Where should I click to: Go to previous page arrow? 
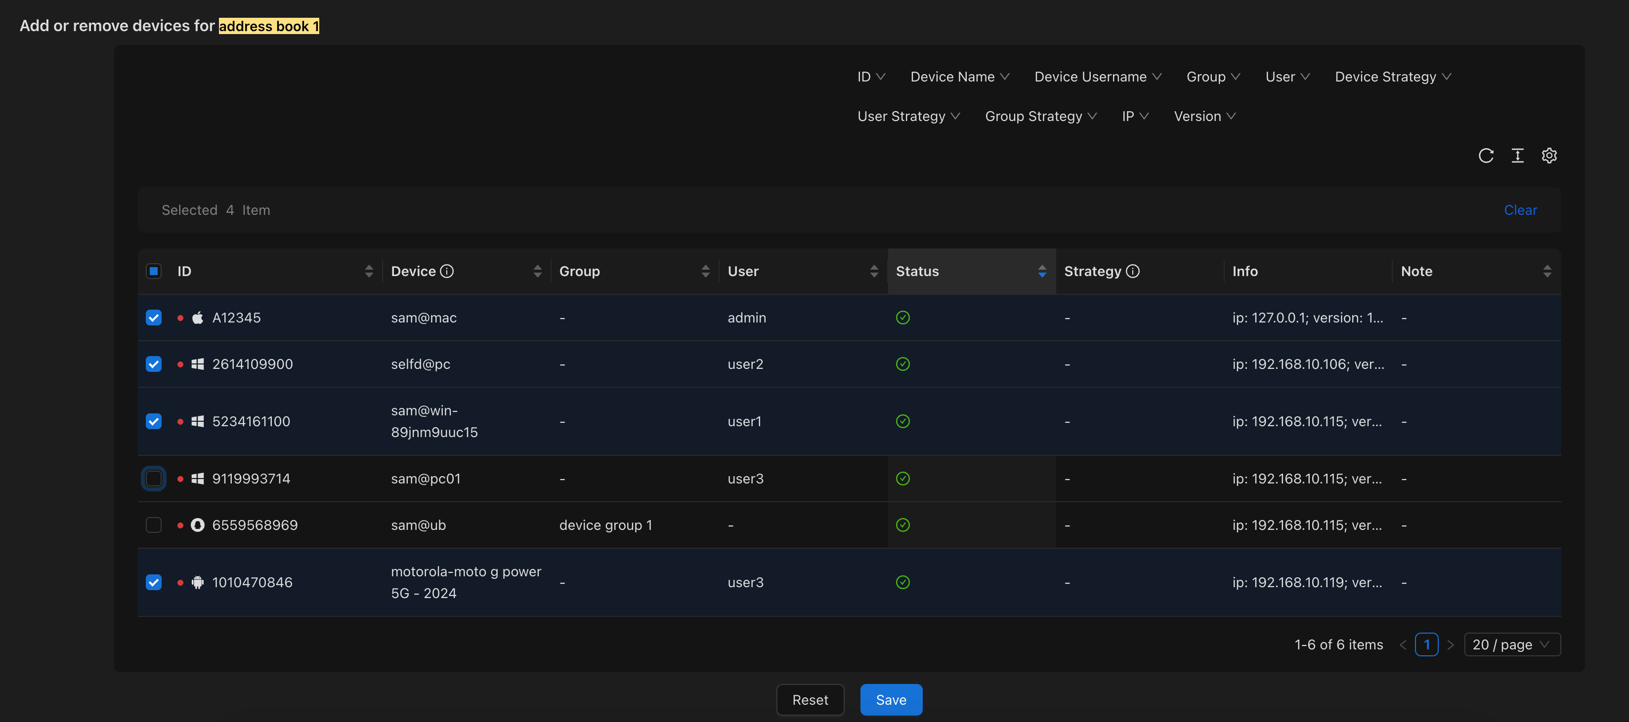click(x=1403, y=644)
